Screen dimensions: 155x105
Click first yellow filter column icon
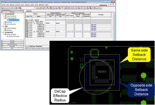[41, 8]
